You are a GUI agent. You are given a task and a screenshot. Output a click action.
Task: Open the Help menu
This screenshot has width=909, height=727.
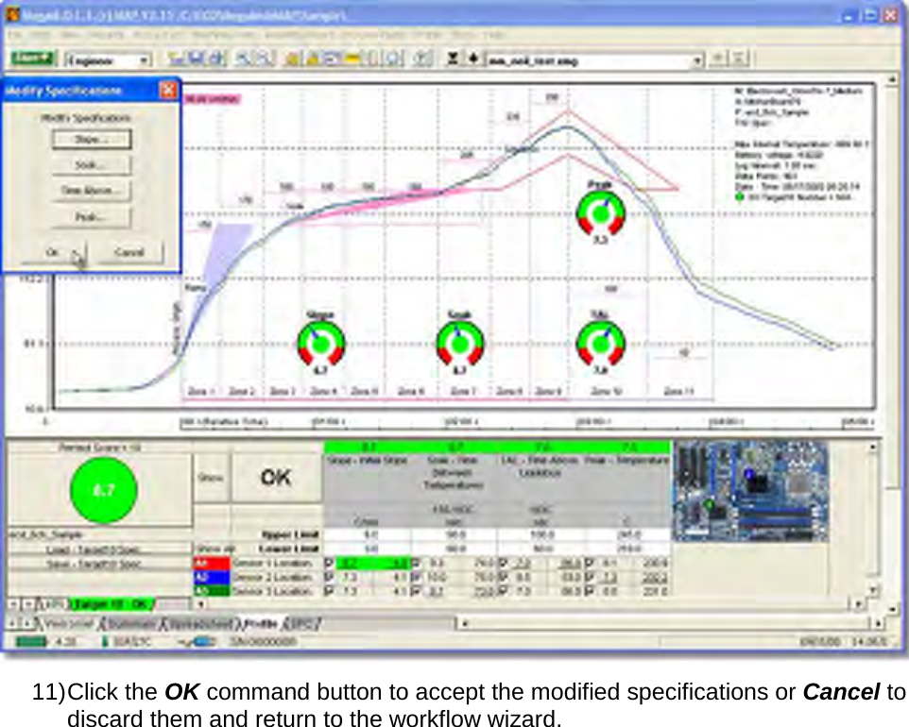[x=494, y=35]
